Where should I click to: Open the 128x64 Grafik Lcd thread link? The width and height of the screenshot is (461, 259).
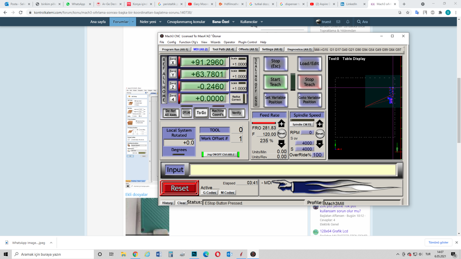click(x=334, y=231)
